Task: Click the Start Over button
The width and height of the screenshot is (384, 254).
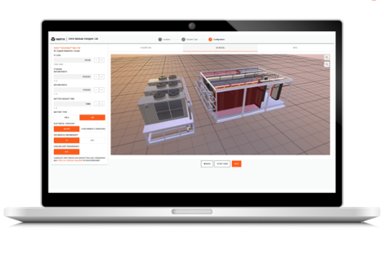Action: pyautogui.click(x=222, y=163)
